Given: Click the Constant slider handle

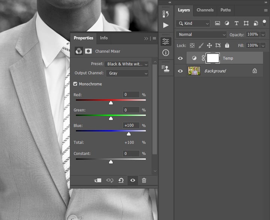Looking at the screenshot, I should click(x=111, y=162).
